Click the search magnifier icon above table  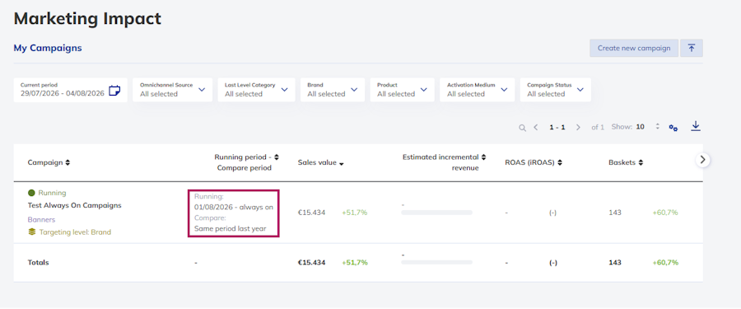(522, 128)
